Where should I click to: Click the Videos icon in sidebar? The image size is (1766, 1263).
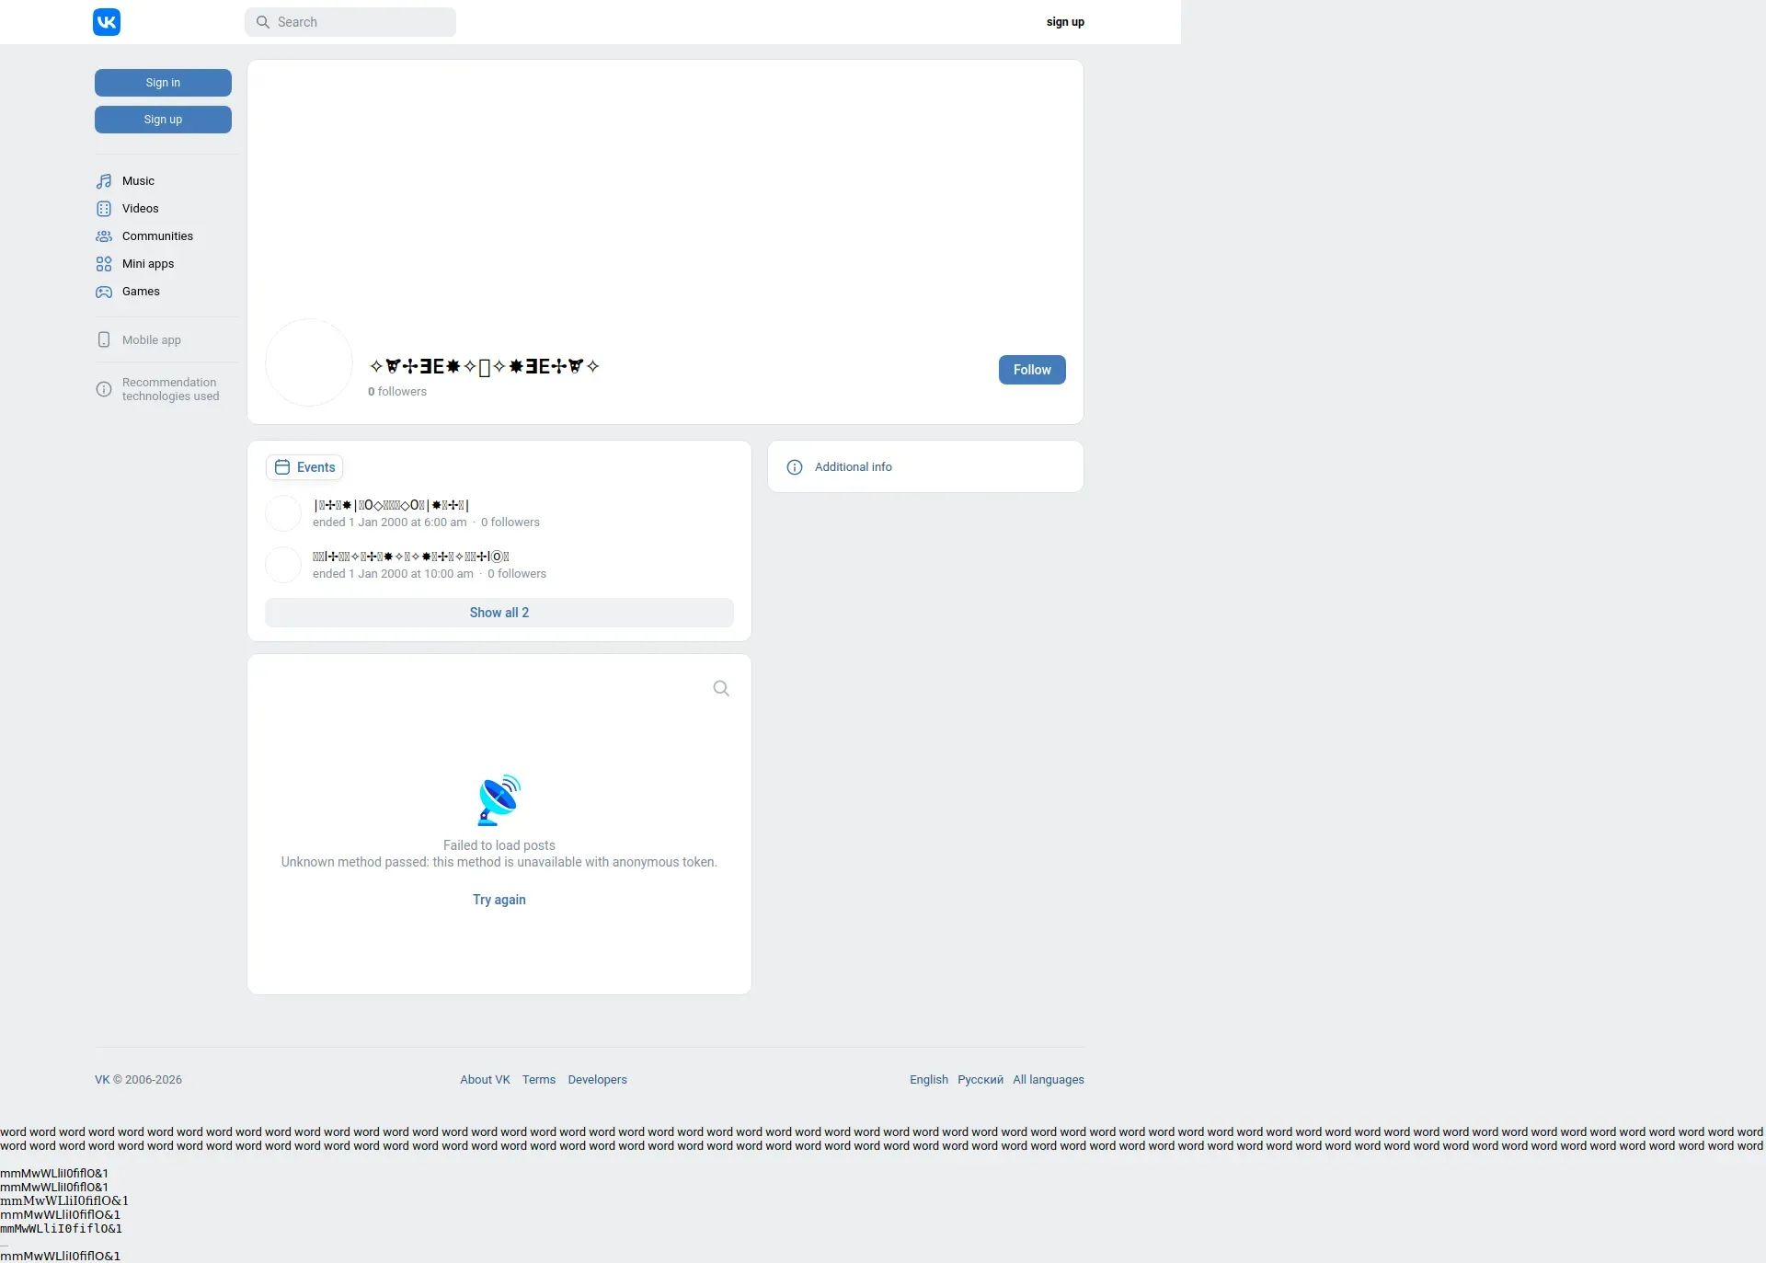point(104,209)
